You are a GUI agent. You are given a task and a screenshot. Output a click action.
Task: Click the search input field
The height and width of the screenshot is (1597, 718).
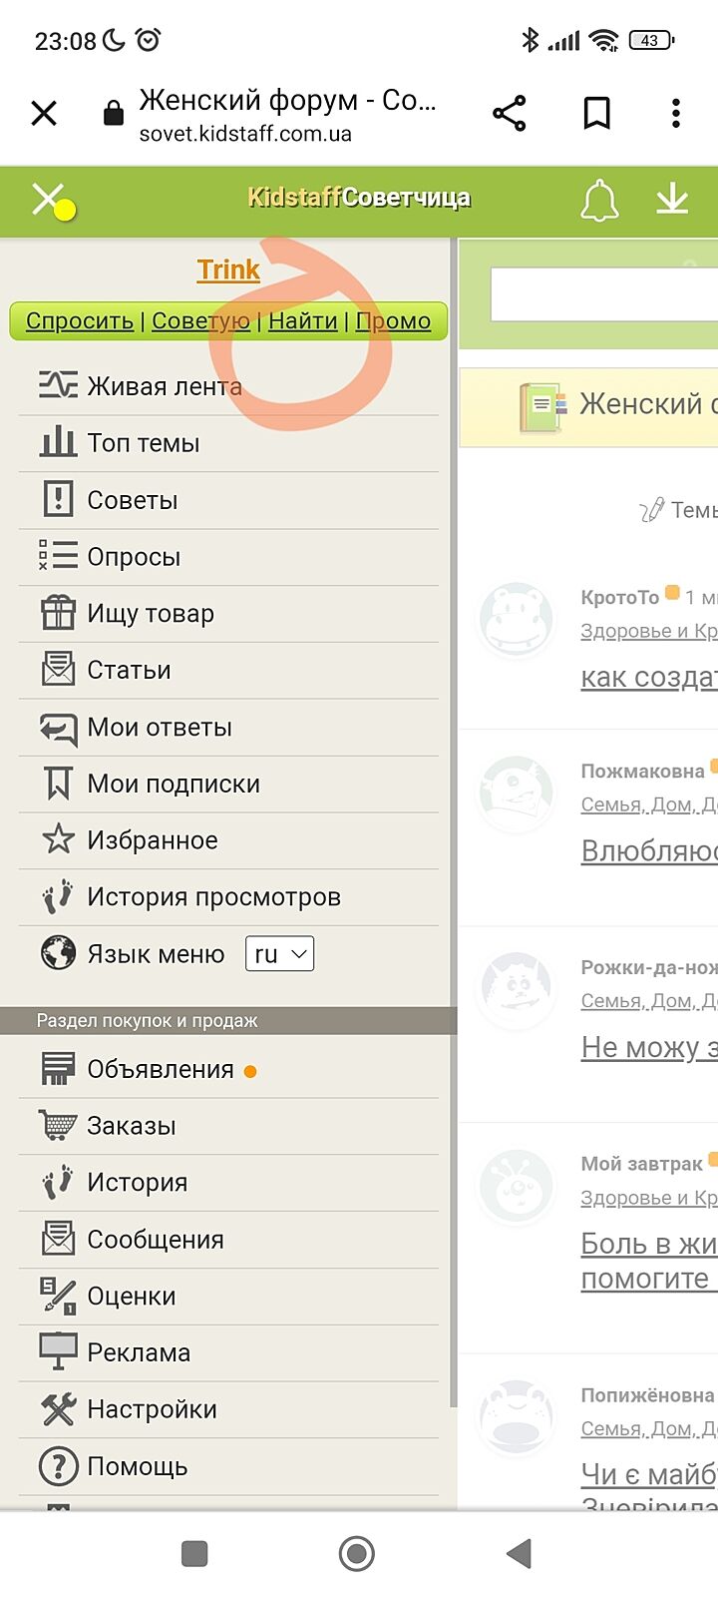click(603, 294)
